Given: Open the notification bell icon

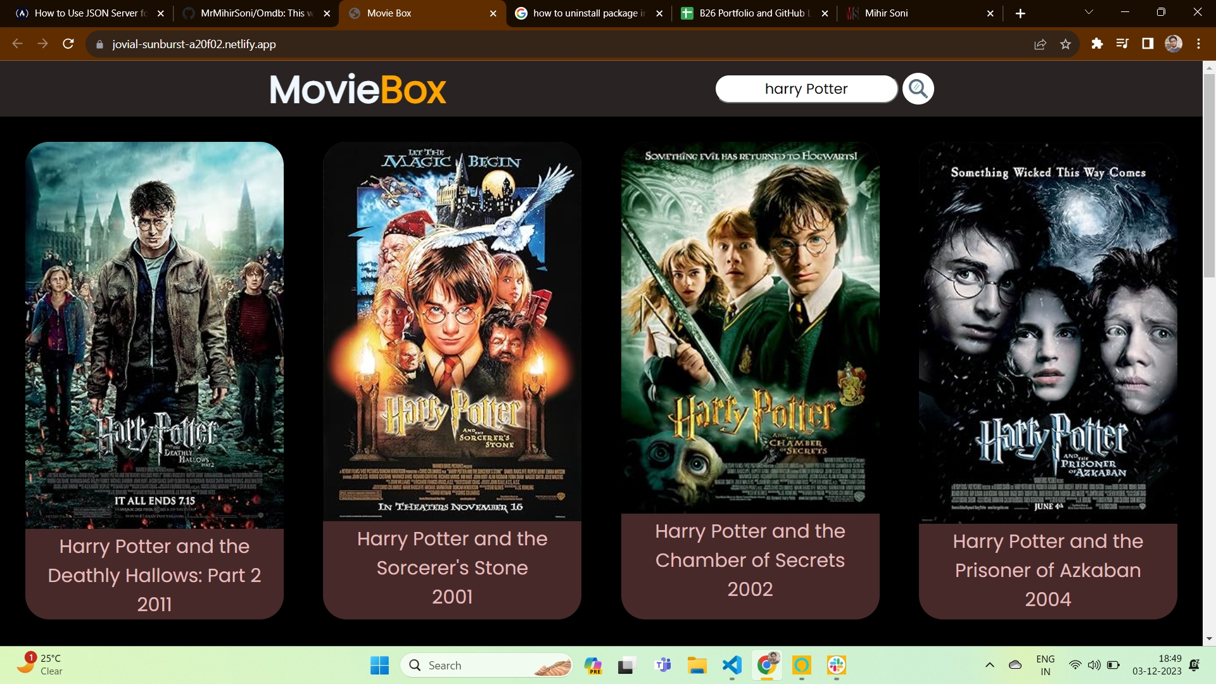Looking at the screenshot, I should [1194, 665].
